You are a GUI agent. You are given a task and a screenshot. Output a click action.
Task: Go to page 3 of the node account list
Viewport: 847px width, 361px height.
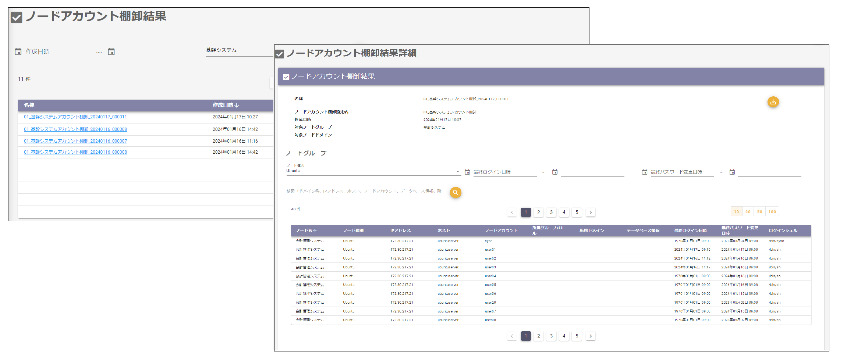click(x=551, y=212)
